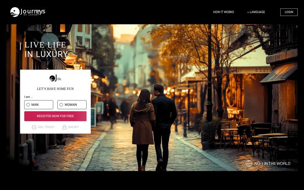This screenshot has height=190, width=304.
Task: Click the MAN option box label
Action: [x=35, y=105]
